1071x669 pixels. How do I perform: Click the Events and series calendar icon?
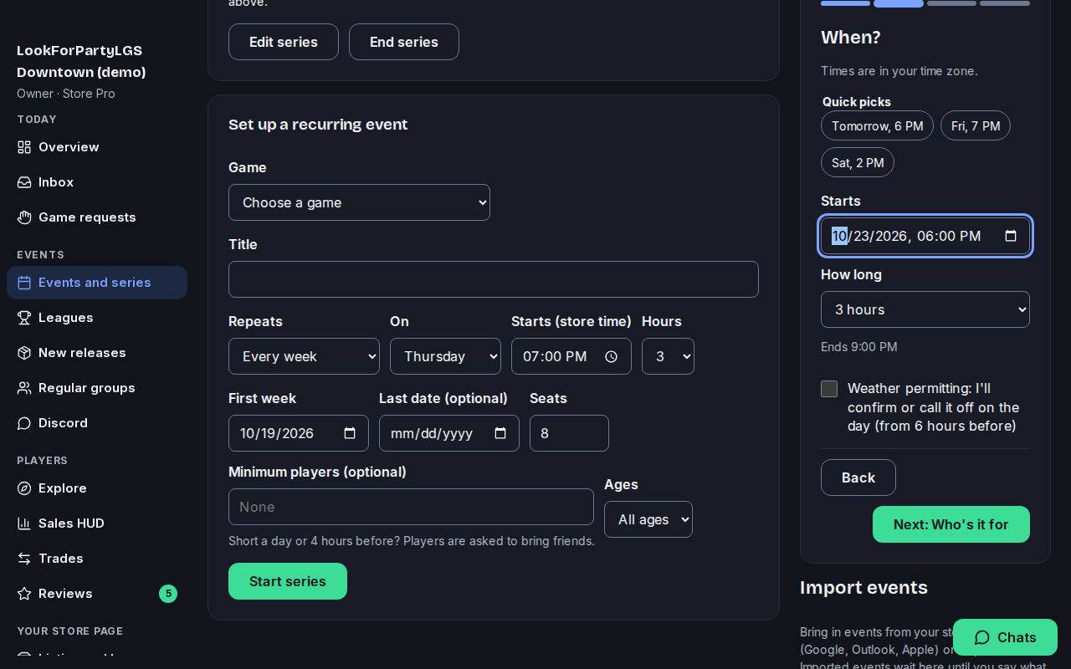[x=24, y=283]
